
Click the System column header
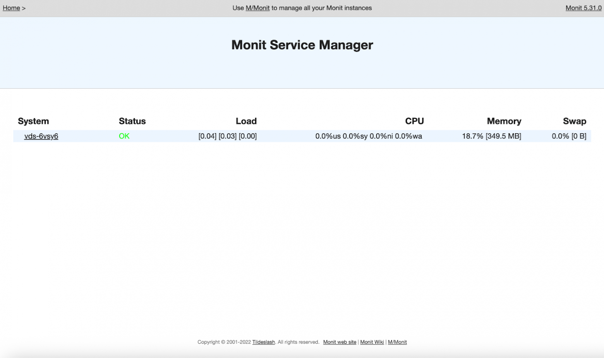pyautogui.click(x=33, y=121)
